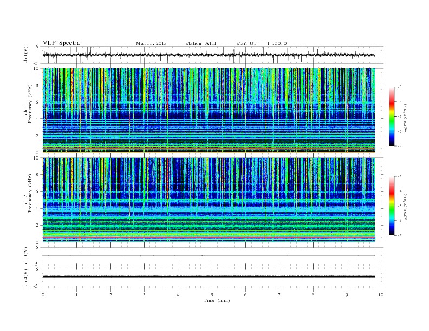
Task: Select the date "Mar.11, 2013"
Action: (x=151, y=43)
